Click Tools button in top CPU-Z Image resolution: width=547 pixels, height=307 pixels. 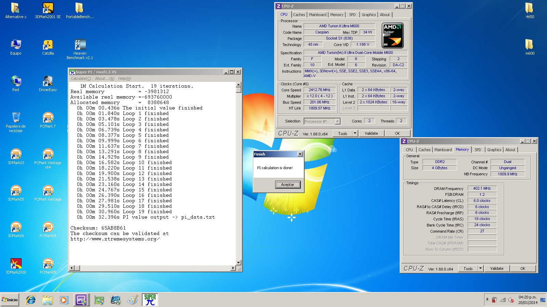343,133
